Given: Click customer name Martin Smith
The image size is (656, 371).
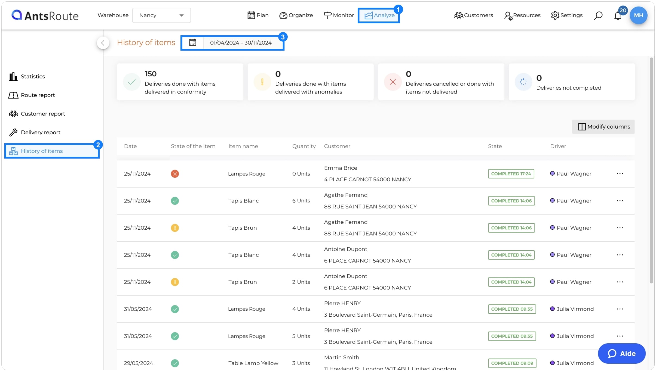Looking at the screenshot, I should [x=341, y=357].
